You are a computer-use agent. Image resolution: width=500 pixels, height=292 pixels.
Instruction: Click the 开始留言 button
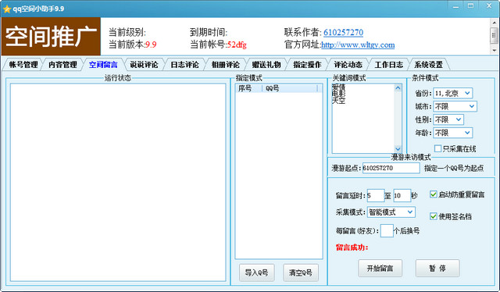pyautogui.click(x=380, y=269)
